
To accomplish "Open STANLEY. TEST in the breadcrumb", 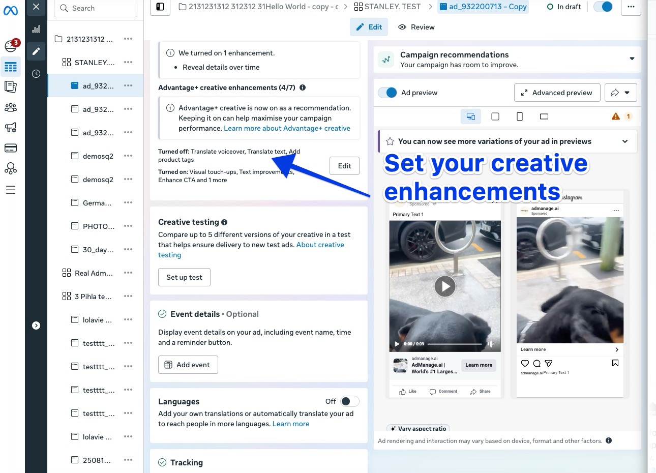I will [392, 7].
